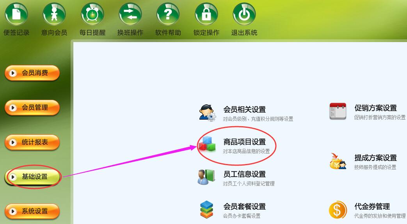
Task: Open the 员工信息设置 employee book icon
Action: click(x=206, y=177)
